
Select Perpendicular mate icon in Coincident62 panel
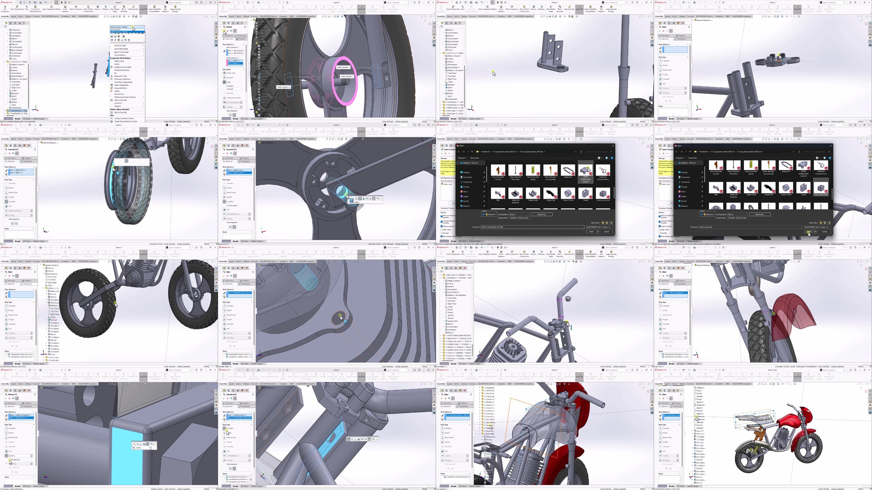225,437
